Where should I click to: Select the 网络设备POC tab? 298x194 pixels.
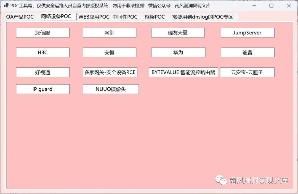pos(58,17)
